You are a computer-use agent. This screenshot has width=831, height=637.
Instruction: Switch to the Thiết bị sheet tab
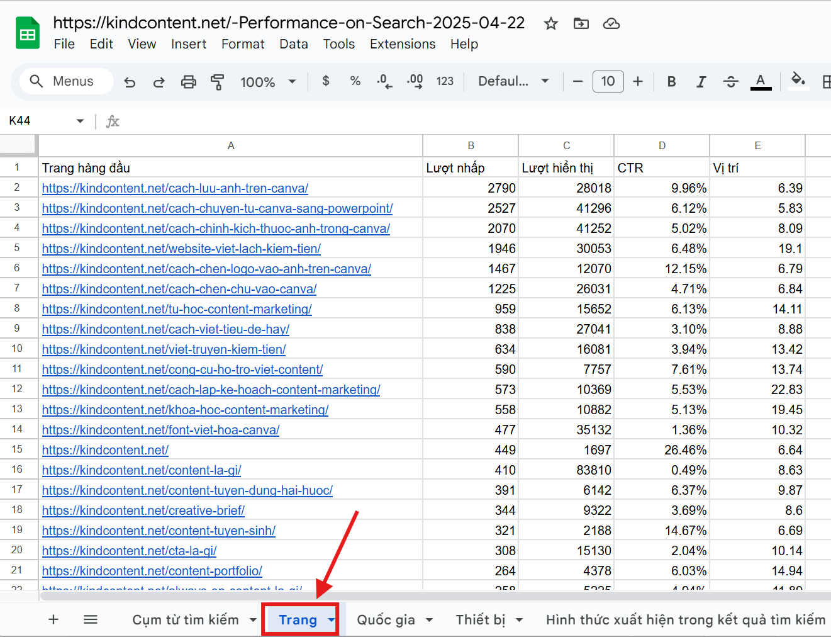point(481,620)
